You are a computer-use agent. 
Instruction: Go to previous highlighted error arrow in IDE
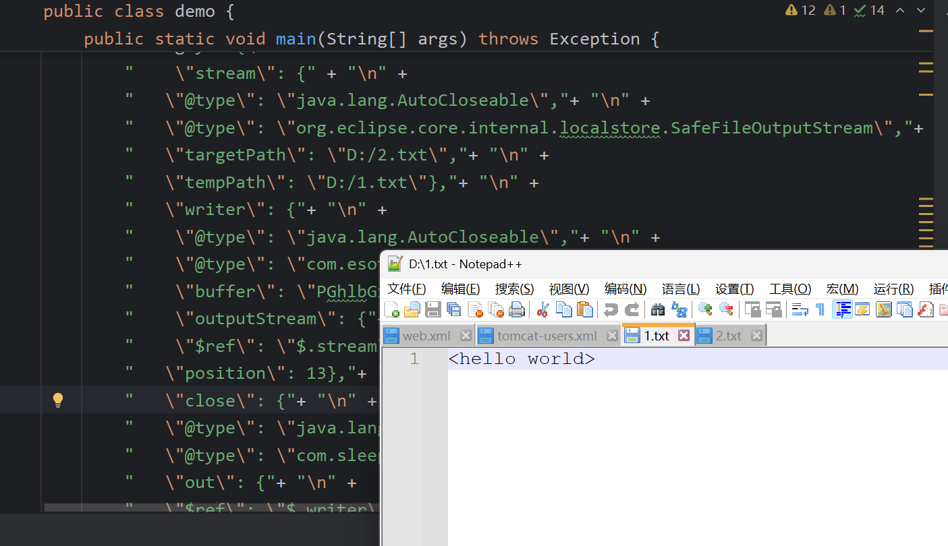(900, 10)
